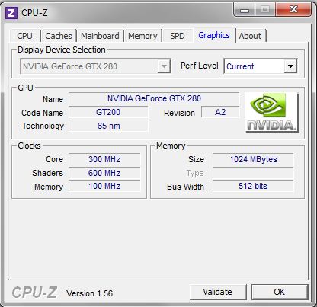Open the Perf Level dropdown arrow
The height and width of the screenshot is (307, 317).
pyautogui.click(x=290, y=66)
